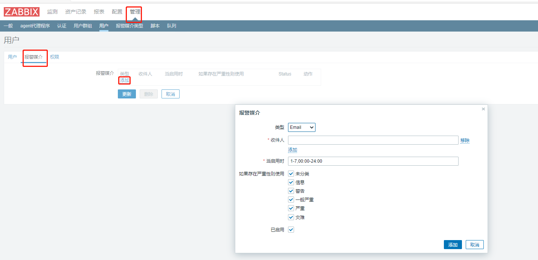Click 添加 link below 收件人 field
This screenshot has height=260, width=538.
click(x=293, y=150)
